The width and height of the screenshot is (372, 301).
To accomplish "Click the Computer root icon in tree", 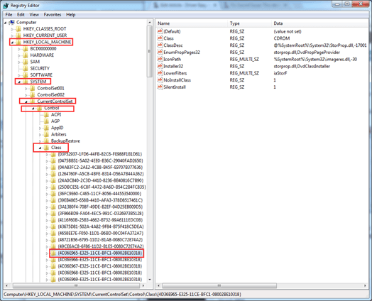I will coord(12,22).
